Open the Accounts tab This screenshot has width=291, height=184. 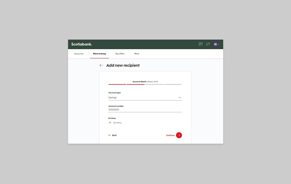pos(79,54)
